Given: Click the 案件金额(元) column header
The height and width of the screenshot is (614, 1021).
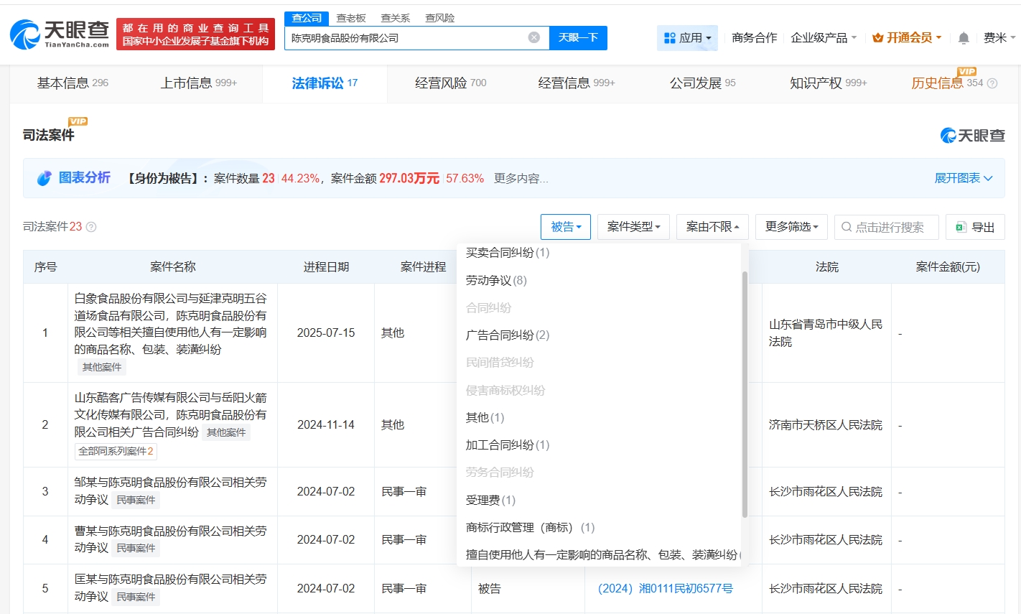Looking at the screenshot, I should (x=948, y=267).
